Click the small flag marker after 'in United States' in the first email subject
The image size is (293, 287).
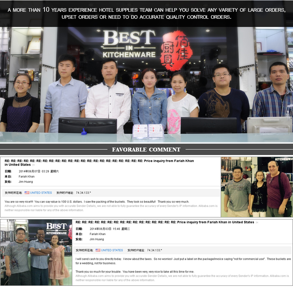(x=34, y=165)
